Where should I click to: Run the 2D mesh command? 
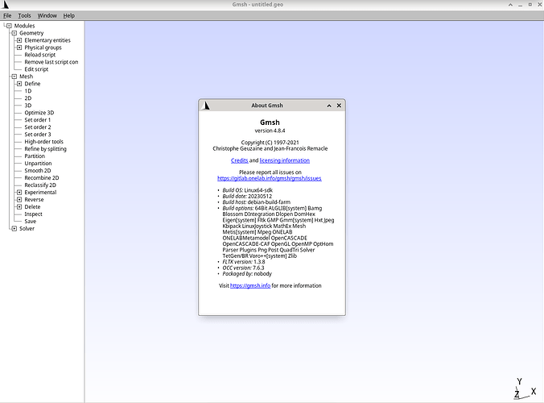click(x=28, y=98)
